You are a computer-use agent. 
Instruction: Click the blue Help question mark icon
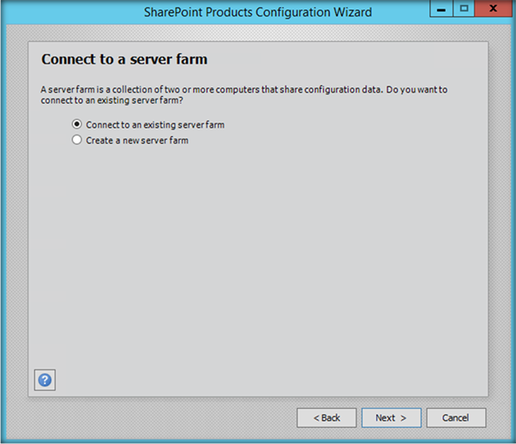tap(45, 380)
